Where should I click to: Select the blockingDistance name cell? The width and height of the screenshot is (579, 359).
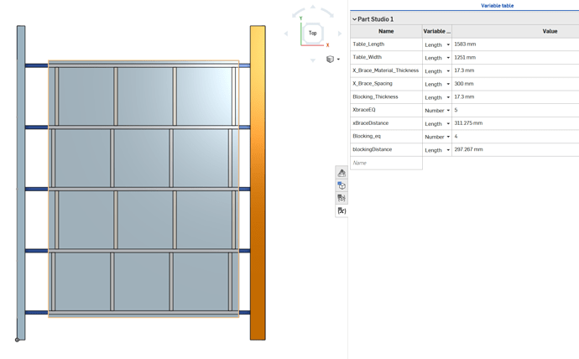(386, 149)
